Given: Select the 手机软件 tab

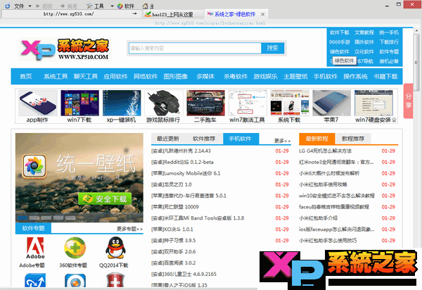Looking at the screenshot, I should pos(241,139).
